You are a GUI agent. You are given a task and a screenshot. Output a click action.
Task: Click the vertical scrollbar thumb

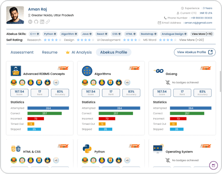pos(220,81)
